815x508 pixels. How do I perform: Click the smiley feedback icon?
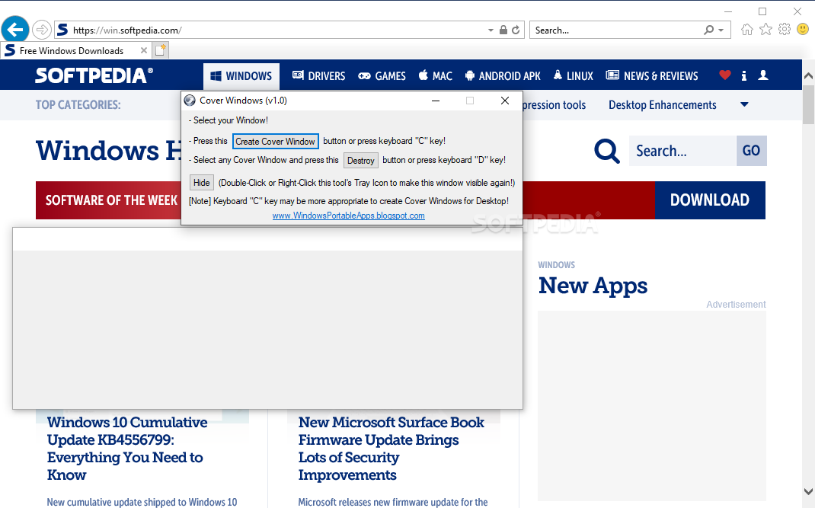tap(803, 30)
